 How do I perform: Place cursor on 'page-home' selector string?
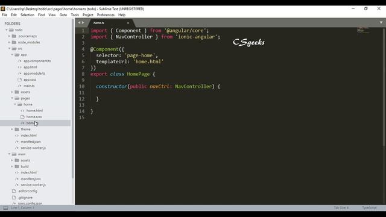point(140,55)
